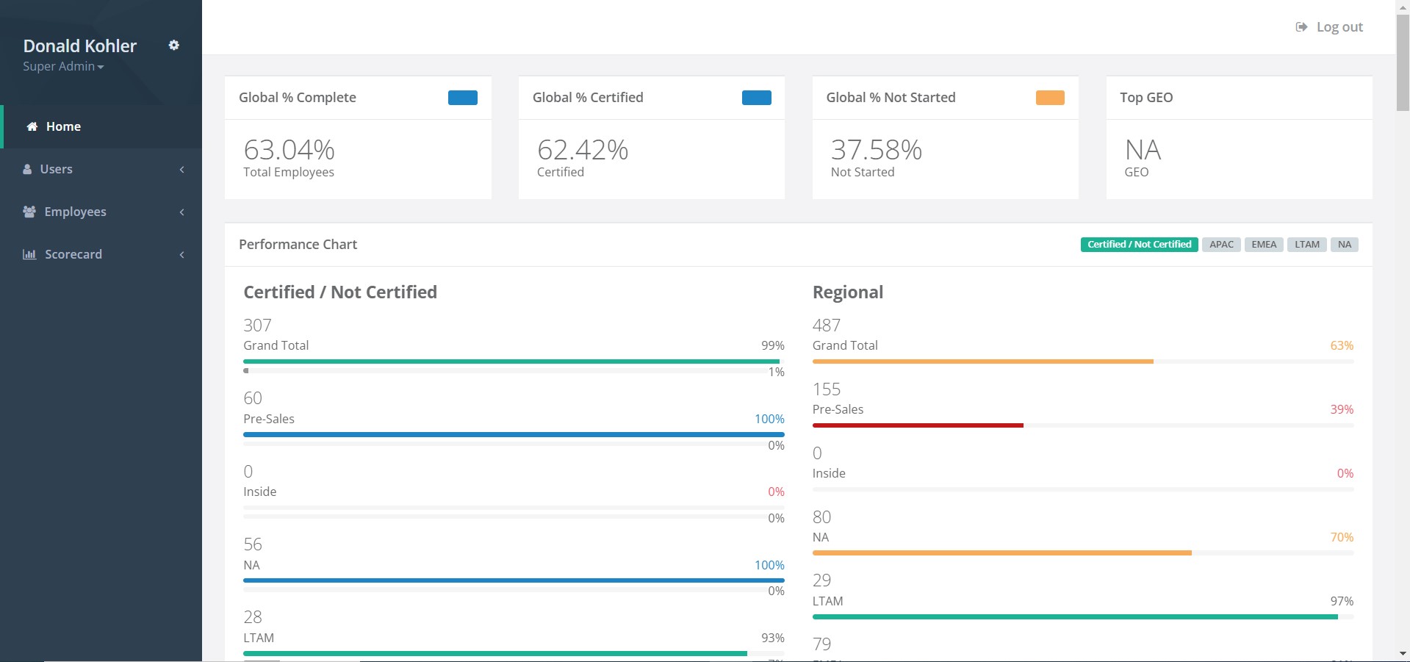Screen dimensions: 1410x662
Task: Click the 155 Regional Pre-Sales count
Action: click(827, 389)
